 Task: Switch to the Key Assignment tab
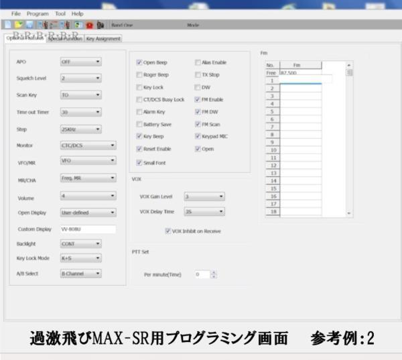click(104, 38)
